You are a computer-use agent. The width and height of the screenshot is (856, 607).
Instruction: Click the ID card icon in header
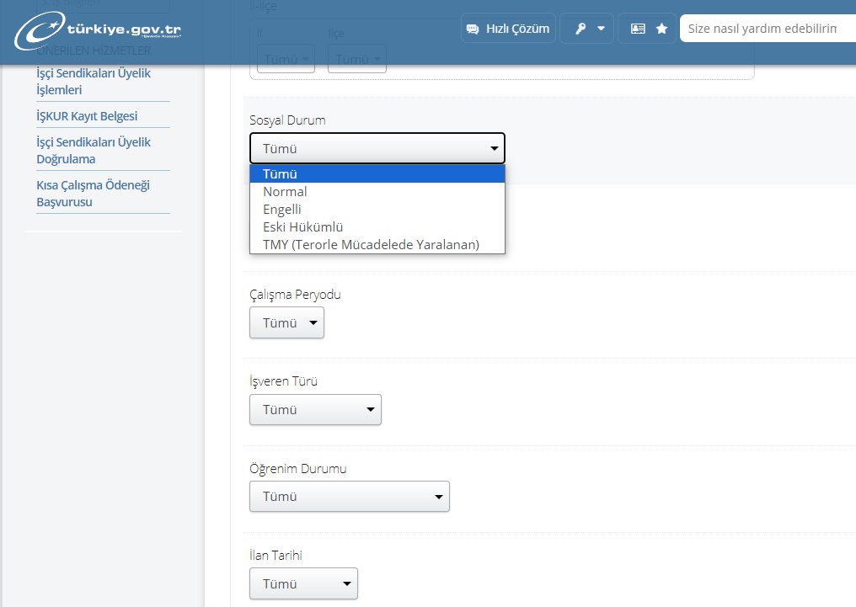point(638,29)
